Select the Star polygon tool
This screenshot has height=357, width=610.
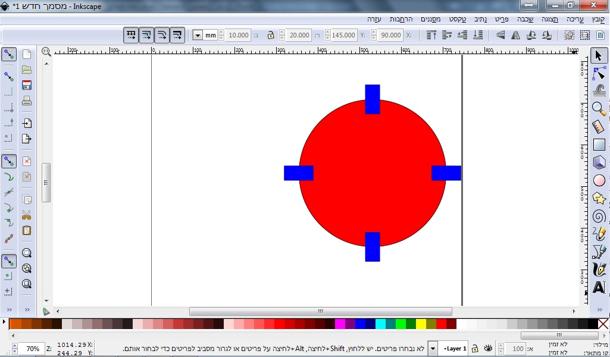point(599,198)
